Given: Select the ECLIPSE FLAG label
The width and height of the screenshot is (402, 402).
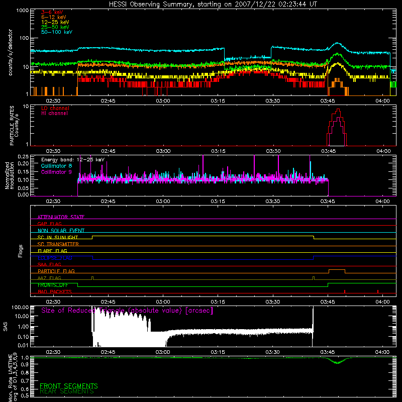Looking at the screenshot, I should (x=55, y=258).
